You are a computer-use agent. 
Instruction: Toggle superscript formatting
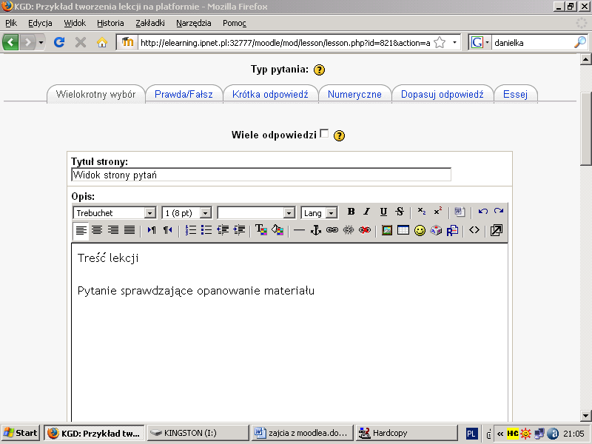[438, 212]
